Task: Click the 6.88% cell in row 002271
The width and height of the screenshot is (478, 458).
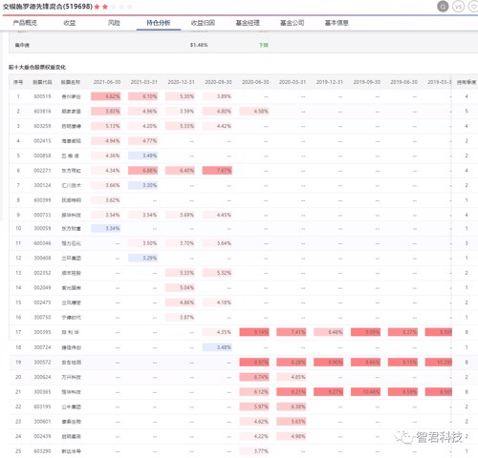Action: click(x=142, y=171)
